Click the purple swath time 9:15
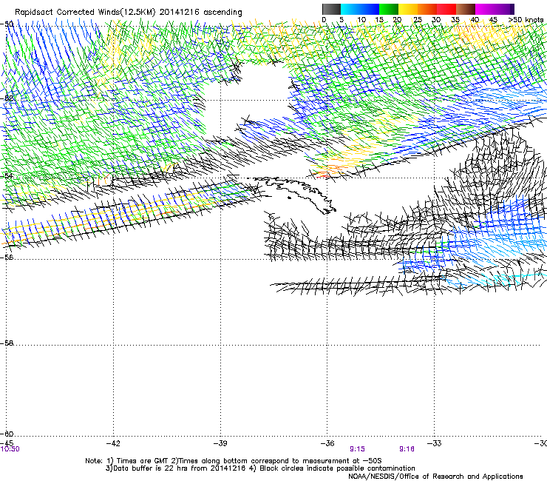547x481 pixels. coord(357,449)
